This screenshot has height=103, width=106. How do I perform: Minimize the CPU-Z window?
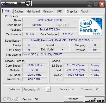pyautogui.click(x=90, y=4)
